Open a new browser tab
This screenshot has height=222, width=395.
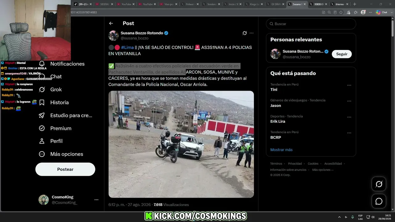click(x=355, y=4)
